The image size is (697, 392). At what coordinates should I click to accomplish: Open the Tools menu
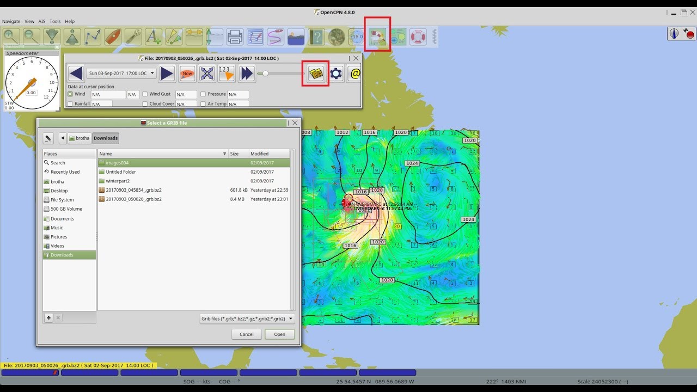tap(55, 22)
